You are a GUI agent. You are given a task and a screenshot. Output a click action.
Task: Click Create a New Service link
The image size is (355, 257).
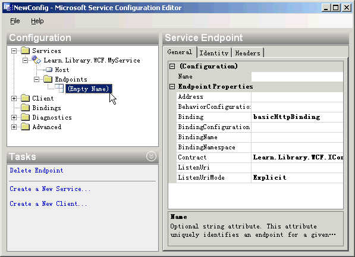[x=50, y=189]
